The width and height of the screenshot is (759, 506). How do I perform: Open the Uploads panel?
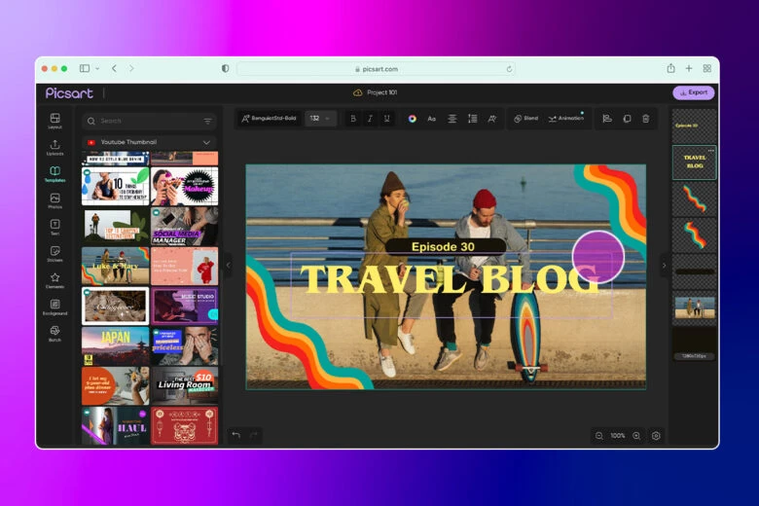coord(54,147)
